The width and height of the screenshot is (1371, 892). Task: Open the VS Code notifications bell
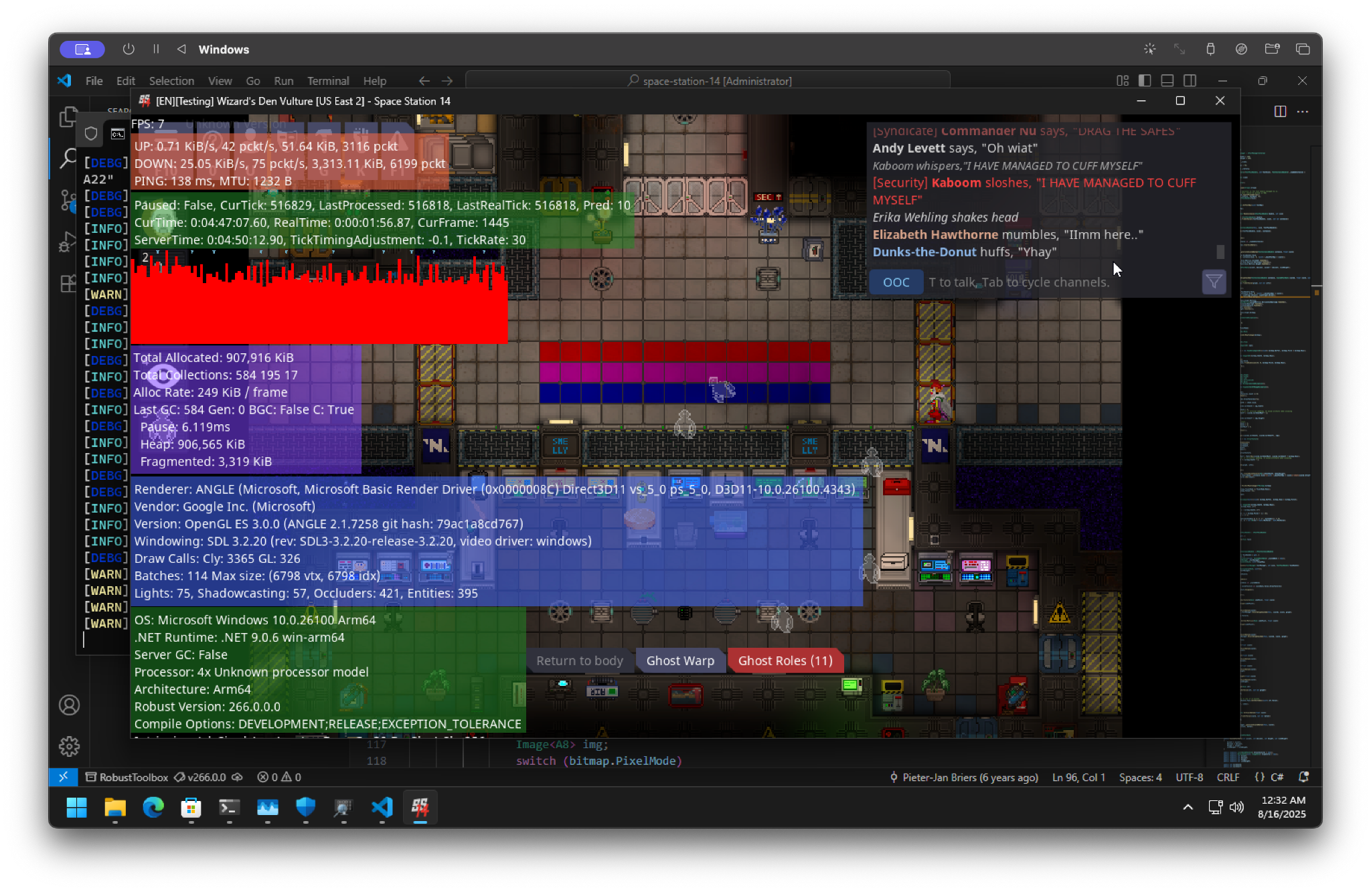click(x=1303, y=777)
